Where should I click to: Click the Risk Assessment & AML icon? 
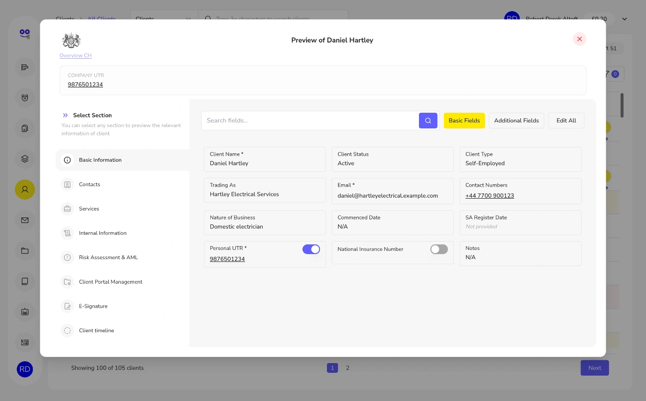click(68, 257)
